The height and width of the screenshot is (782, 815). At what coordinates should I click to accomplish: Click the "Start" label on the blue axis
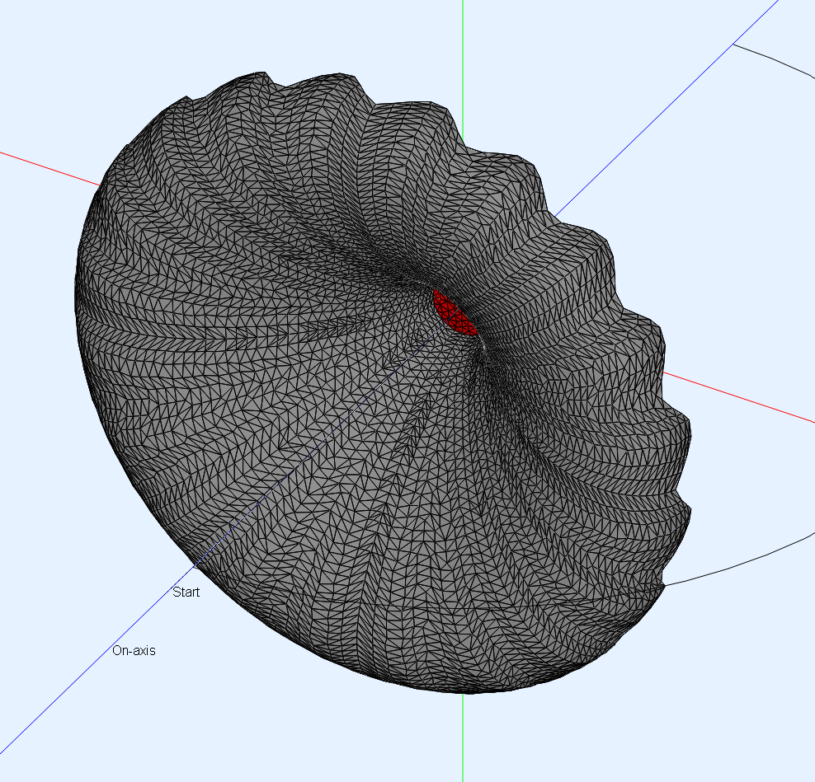pos(186,592)
